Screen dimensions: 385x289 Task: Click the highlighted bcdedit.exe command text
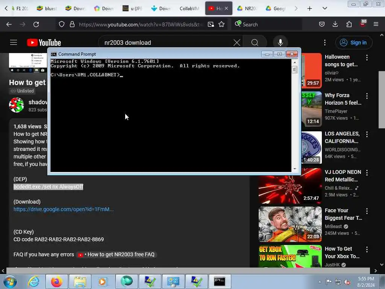(x=49, y=187)
